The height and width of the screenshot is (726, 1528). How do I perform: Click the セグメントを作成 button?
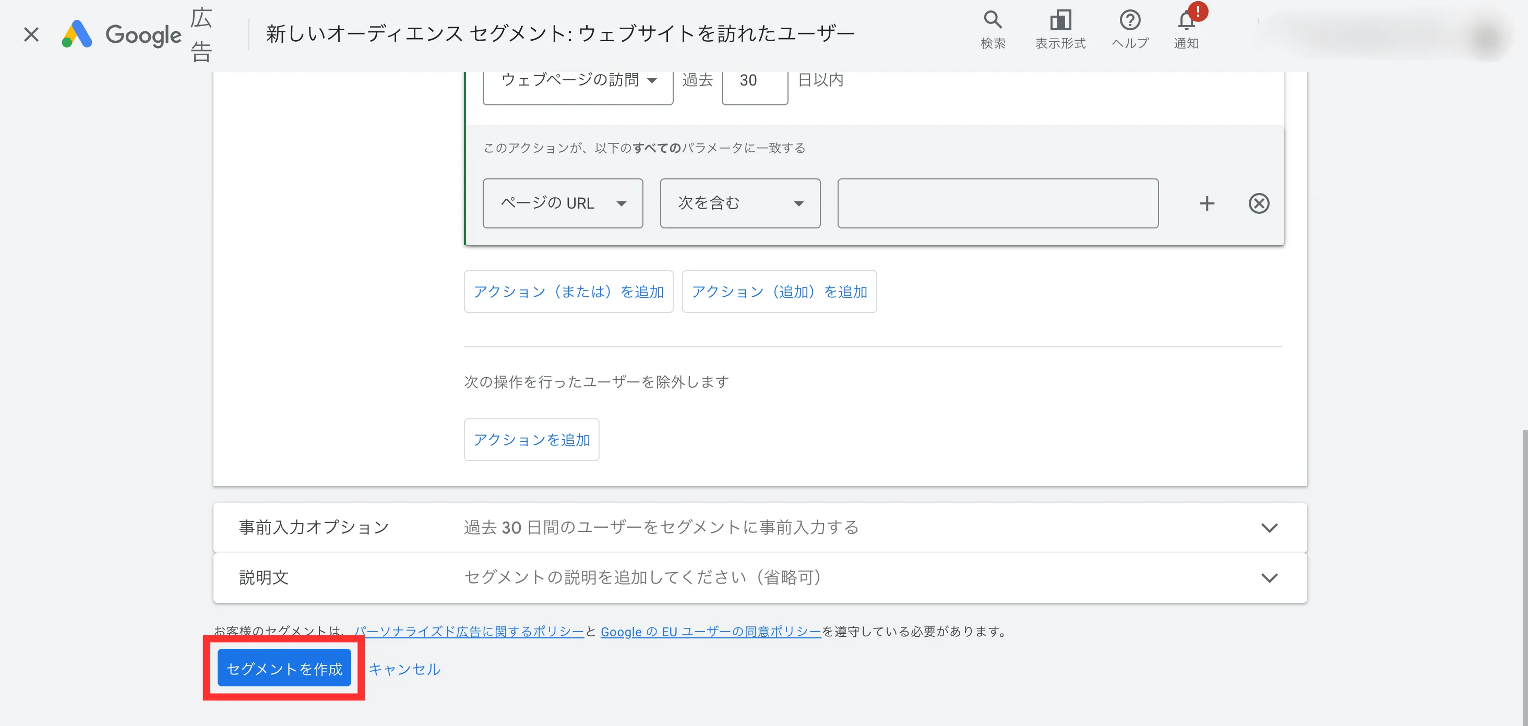tap(284, 668)
